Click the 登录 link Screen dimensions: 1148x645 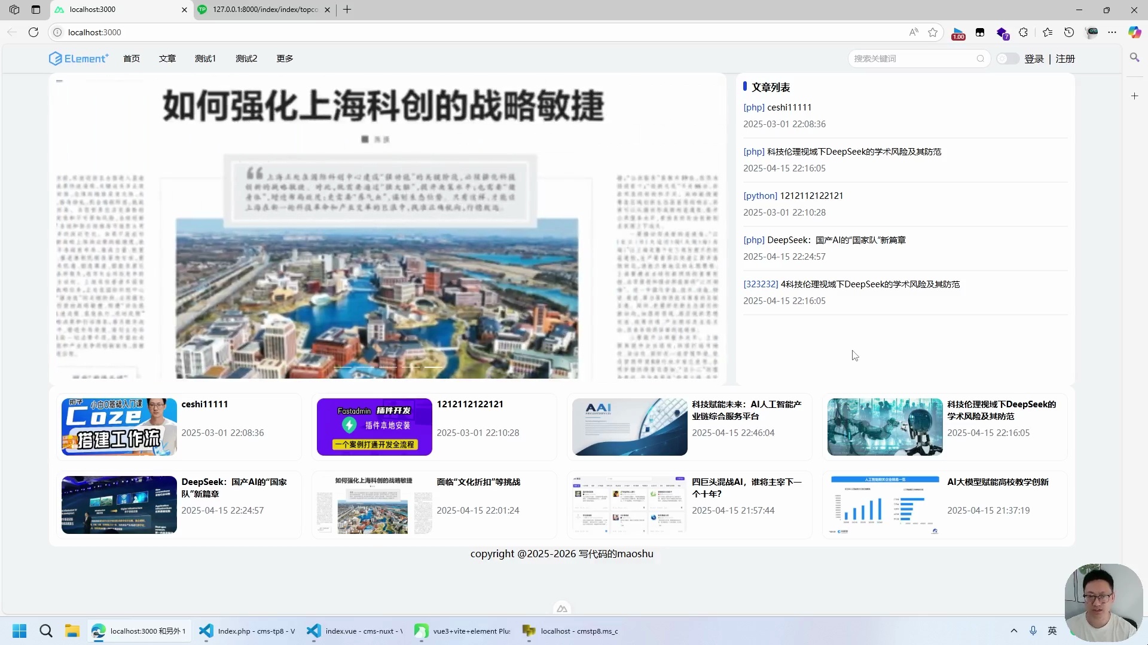click(x=1034, y=59)
